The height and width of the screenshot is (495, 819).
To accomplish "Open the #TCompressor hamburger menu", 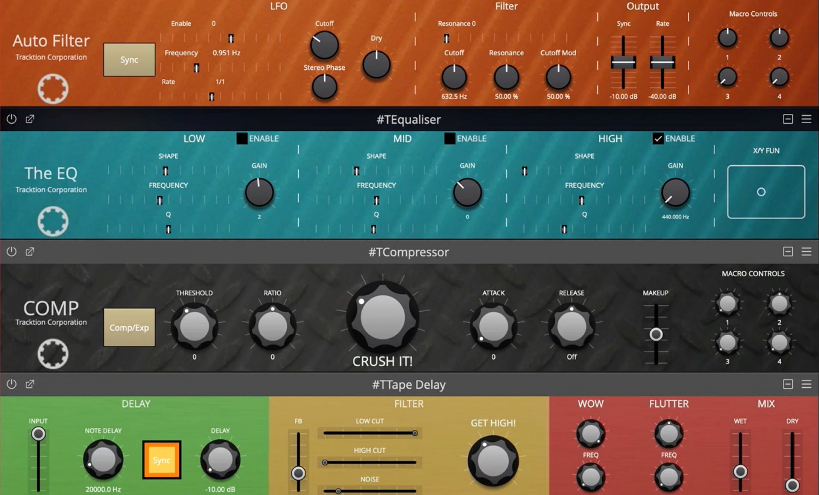I will [x=806, y=251].
